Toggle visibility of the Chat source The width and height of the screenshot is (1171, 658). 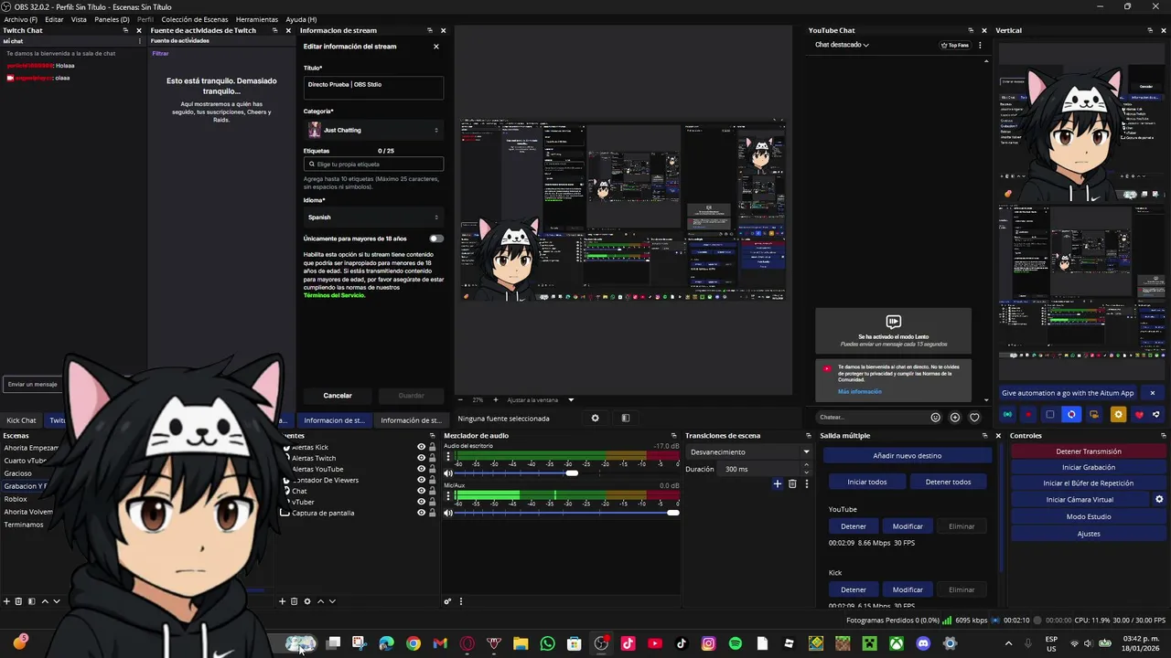(x=421, y=491)
